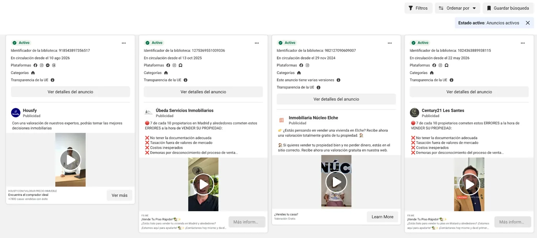Play the Inmobiliaria Núcleo Elche ad video
The width and height of the screenshot is (537, 238).
click(336, 182)
